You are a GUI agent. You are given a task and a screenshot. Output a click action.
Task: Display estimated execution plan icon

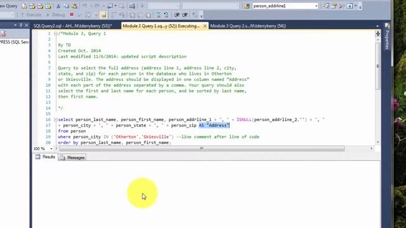(88, 15)
